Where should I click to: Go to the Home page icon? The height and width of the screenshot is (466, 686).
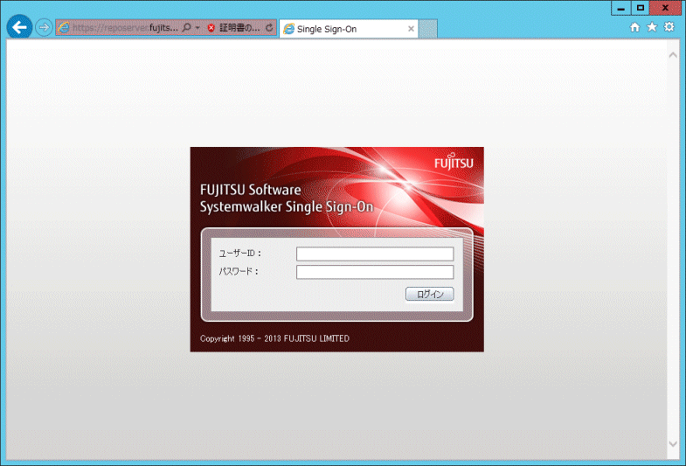coord(634,27)
